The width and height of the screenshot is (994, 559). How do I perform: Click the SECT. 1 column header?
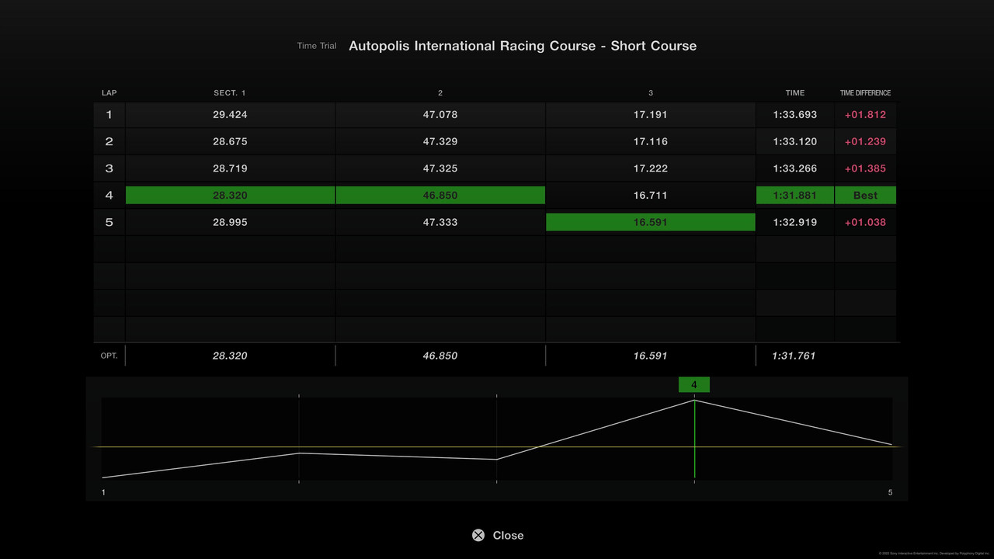pyautogui.click(x=230, y=93)
